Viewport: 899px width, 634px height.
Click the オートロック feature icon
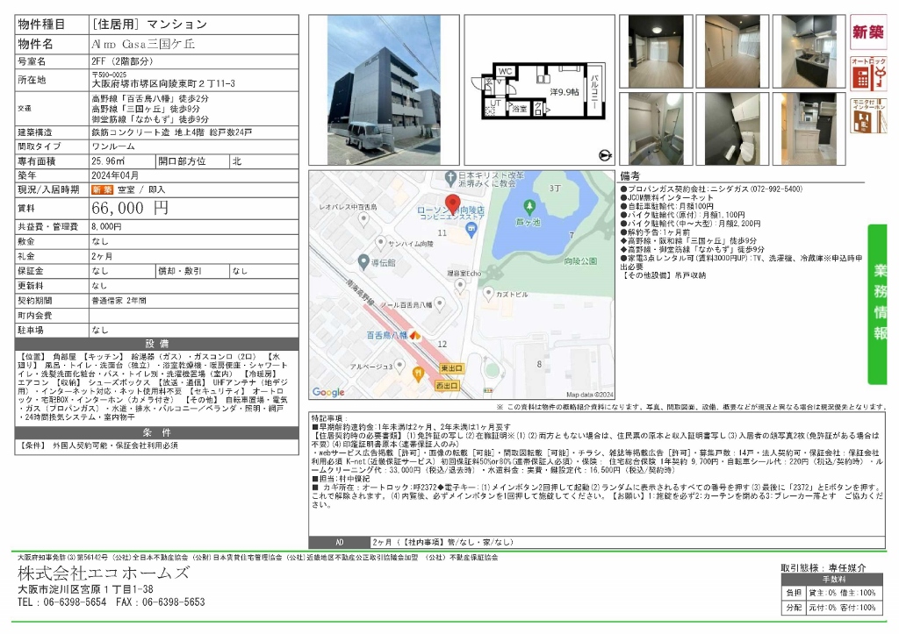(x=867, y=74)
